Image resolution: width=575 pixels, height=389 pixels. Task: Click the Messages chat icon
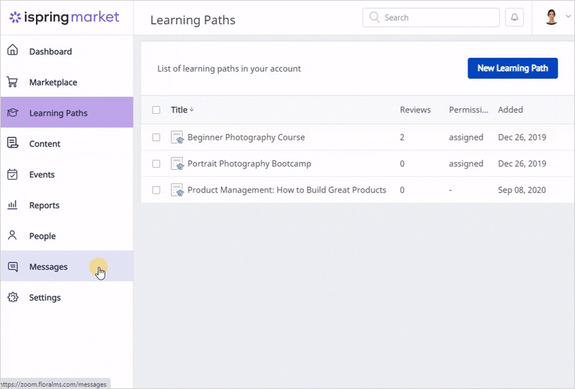click(x=12, y=266)
